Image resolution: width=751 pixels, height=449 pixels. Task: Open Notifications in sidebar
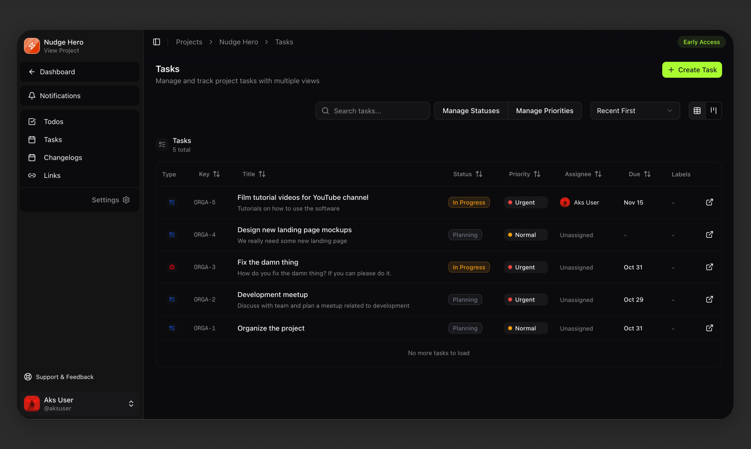79,96
